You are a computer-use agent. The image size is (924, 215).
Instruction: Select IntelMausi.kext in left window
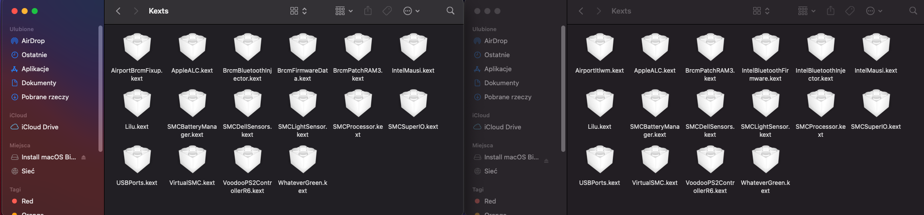tap(413, 53)
